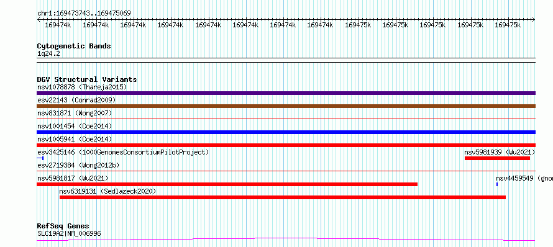The width and height of the screenshot is (553, 247).
Task: Click the red nsv5981817 variant bar
Action: pos(227,184)
